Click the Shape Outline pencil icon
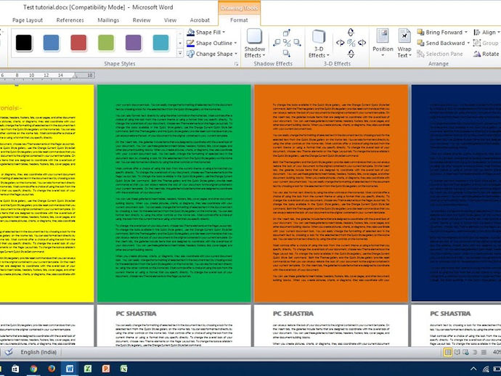The height and width of the screenshot is (376, 501). click(x=191, y=43)
